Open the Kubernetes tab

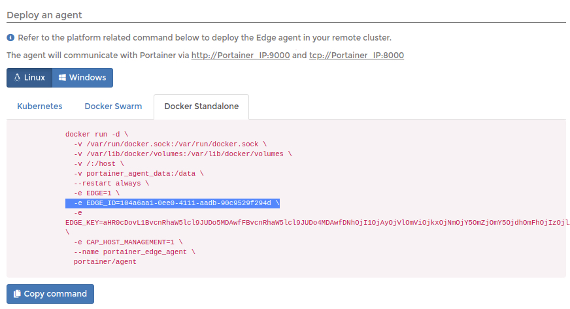(40, 106)
